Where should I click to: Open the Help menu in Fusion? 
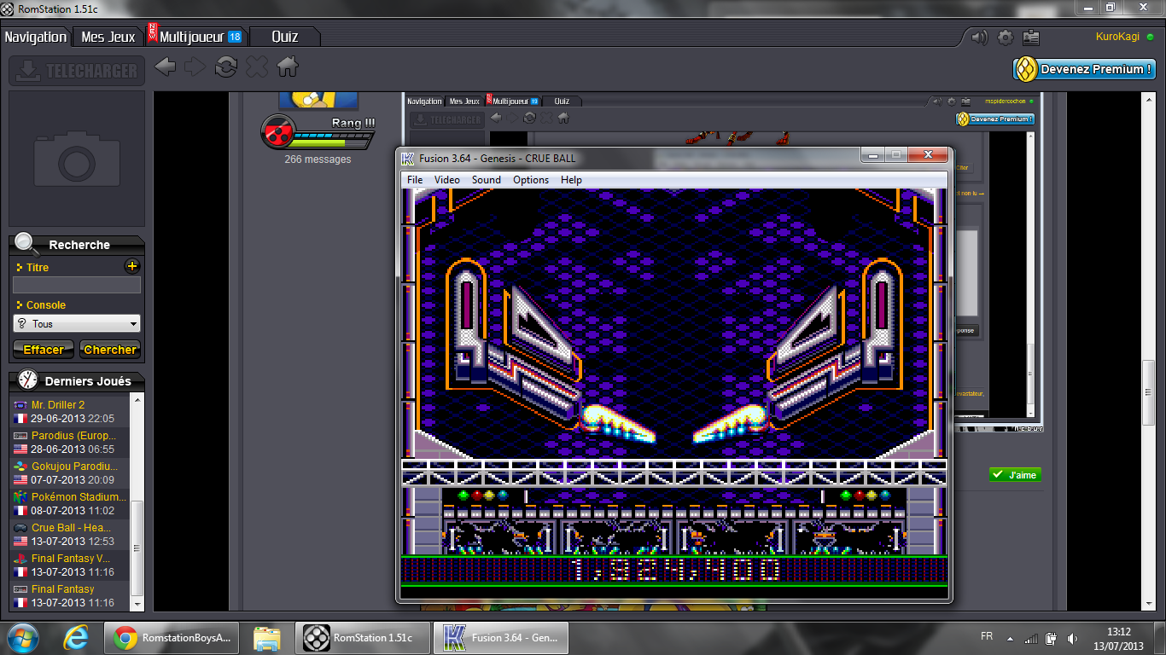coord(571,179)
